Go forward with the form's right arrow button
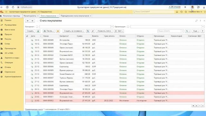The height and width of the screenshot is (116, 206). click(32, 21)
